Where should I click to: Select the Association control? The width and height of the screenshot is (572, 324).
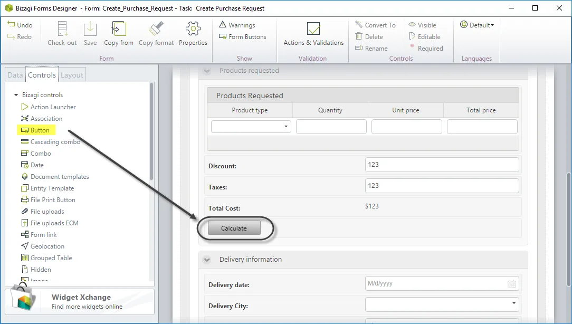click(x=42, y=119)
